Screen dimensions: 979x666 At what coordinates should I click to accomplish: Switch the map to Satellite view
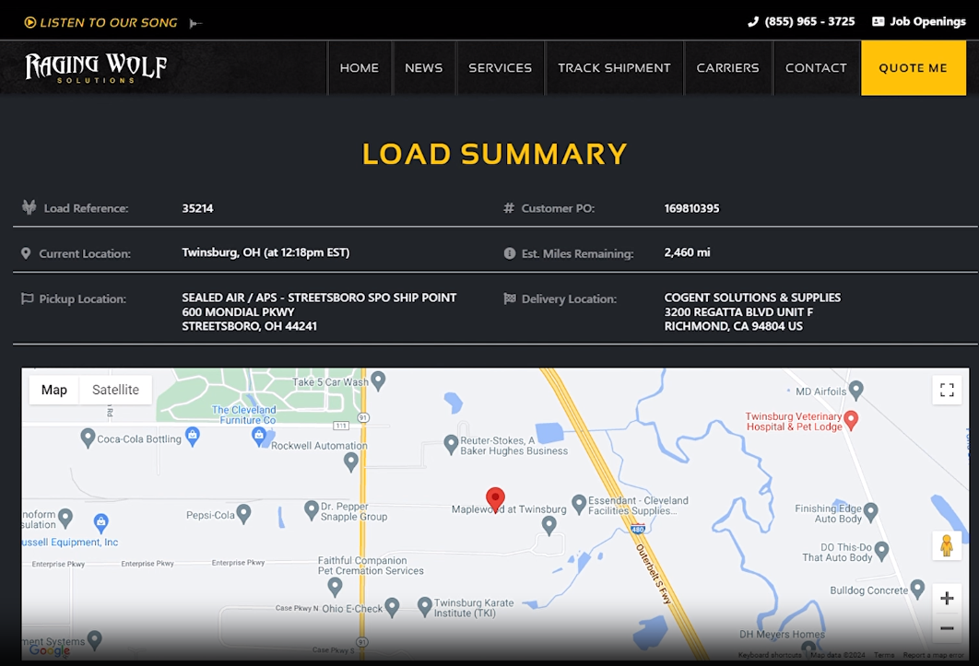[114, 390]
